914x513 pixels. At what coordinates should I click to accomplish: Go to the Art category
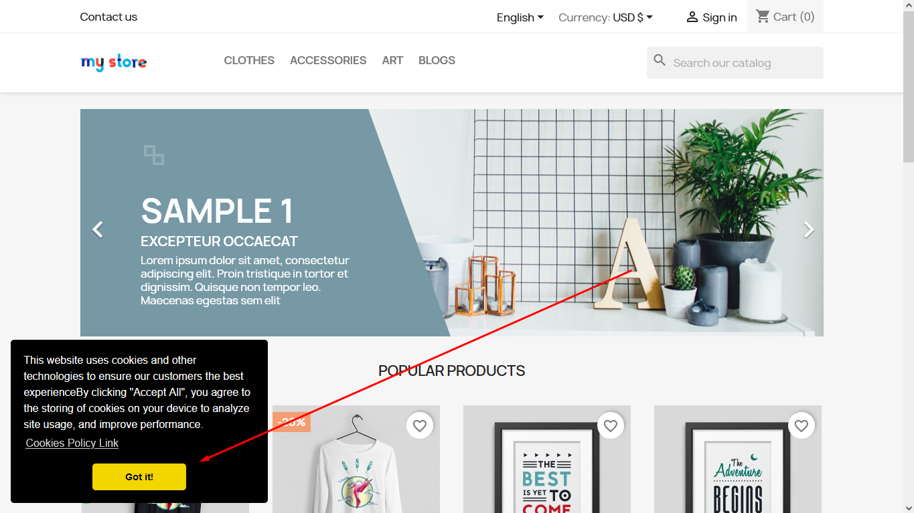click(392, 60)
